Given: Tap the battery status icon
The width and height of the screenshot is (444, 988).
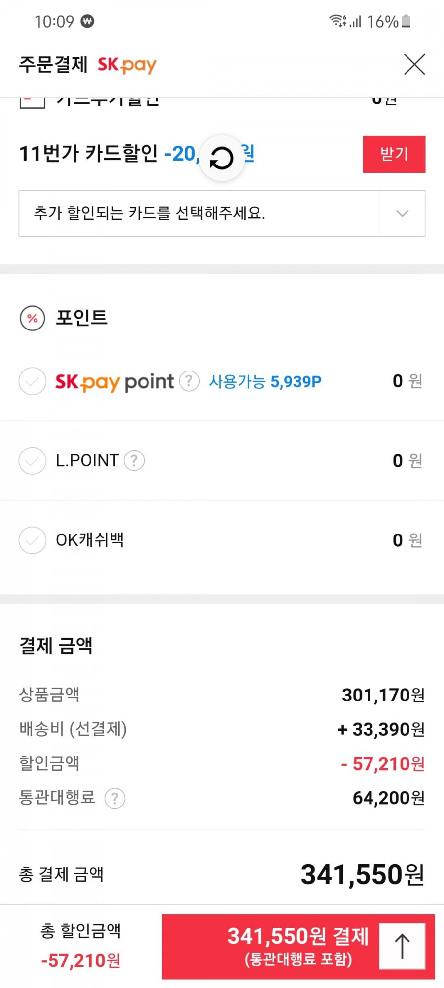Looking at the screenshot, I should tap(406, 21).
